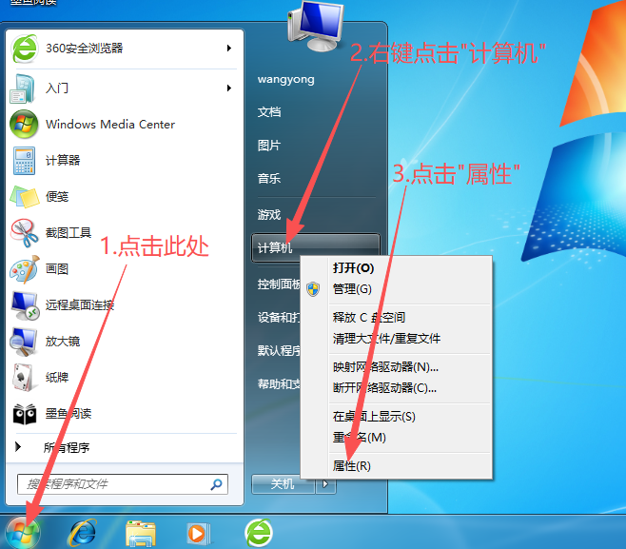Click 计算机 in the Start menu
The image size is (626, 549).
click(x=316, y=247)
